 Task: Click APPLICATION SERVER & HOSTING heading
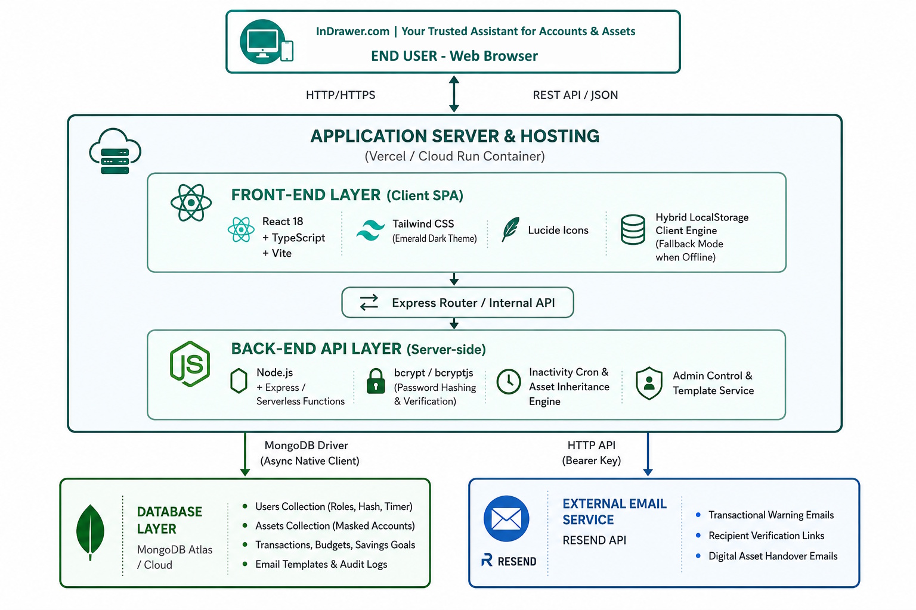(455, 136)
